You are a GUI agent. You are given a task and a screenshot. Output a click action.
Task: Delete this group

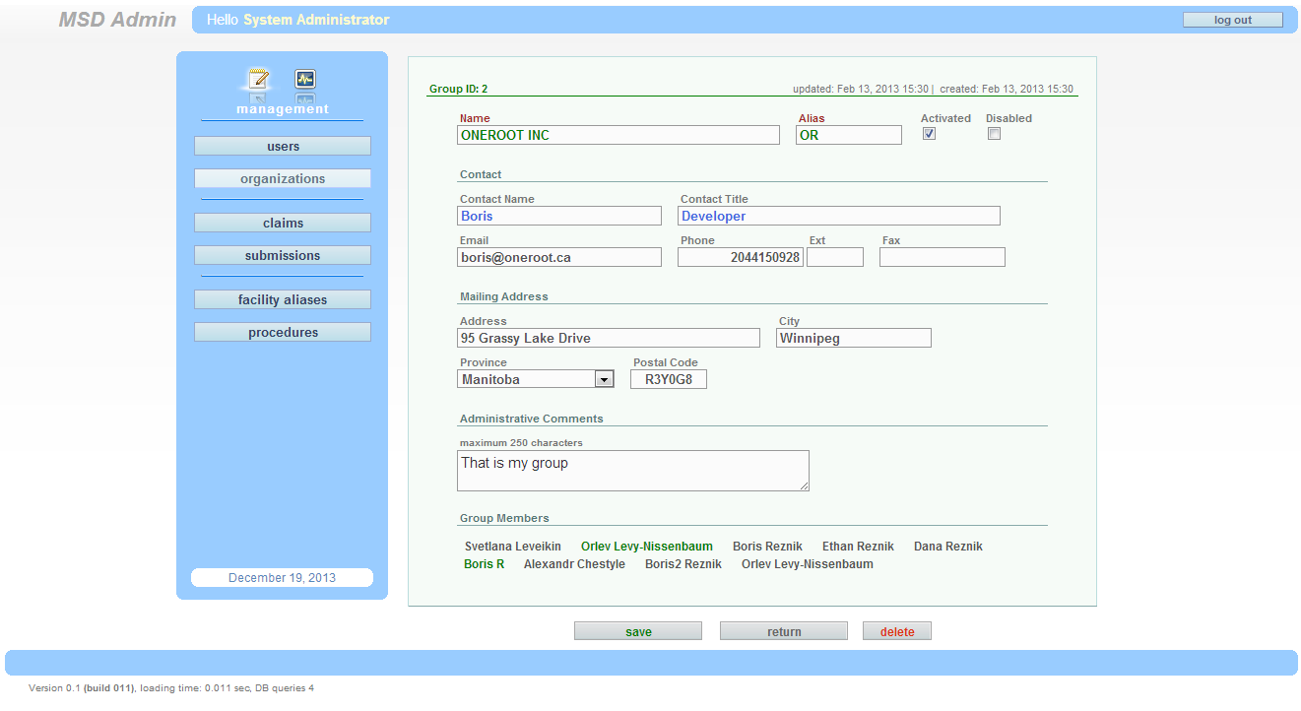click(897, 631)
